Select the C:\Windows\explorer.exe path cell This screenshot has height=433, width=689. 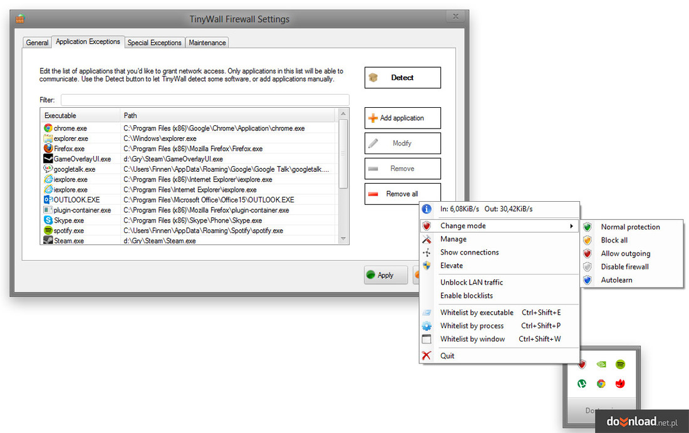coord(160,138)
